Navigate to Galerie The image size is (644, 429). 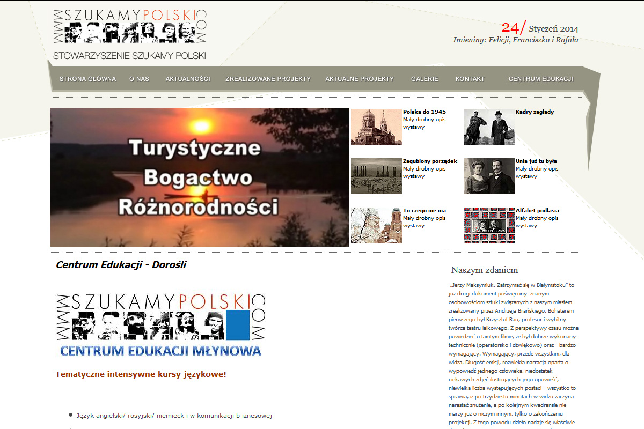425,79
